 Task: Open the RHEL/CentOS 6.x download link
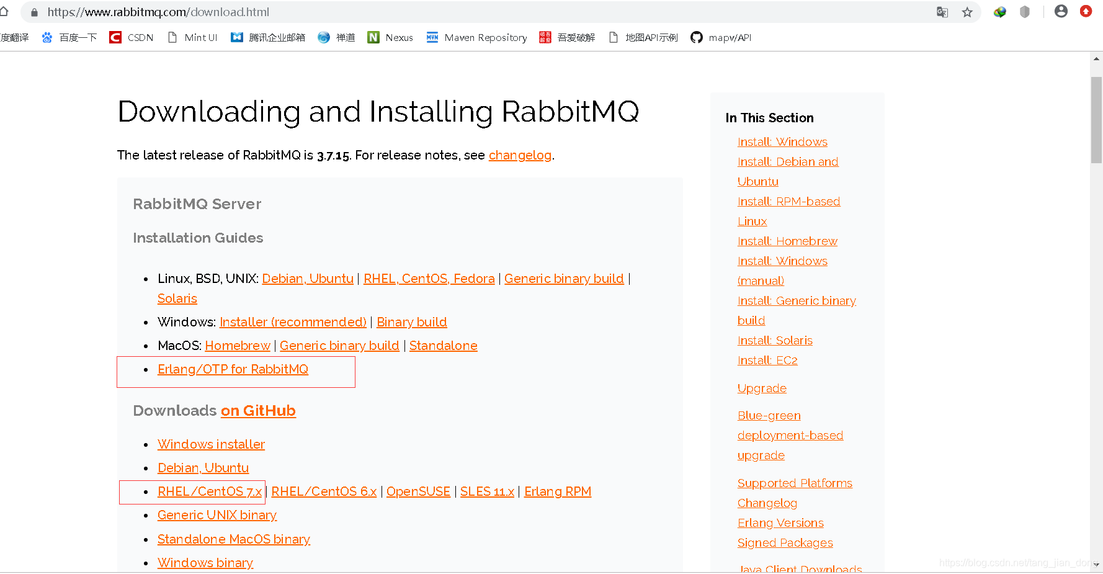(x=324, y=491)
